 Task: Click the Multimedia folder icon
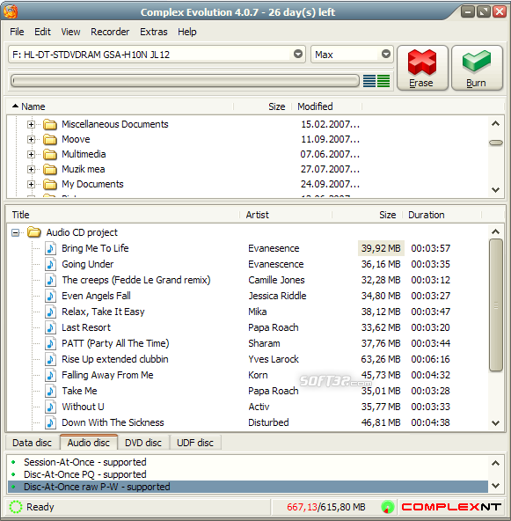point(50,155)
